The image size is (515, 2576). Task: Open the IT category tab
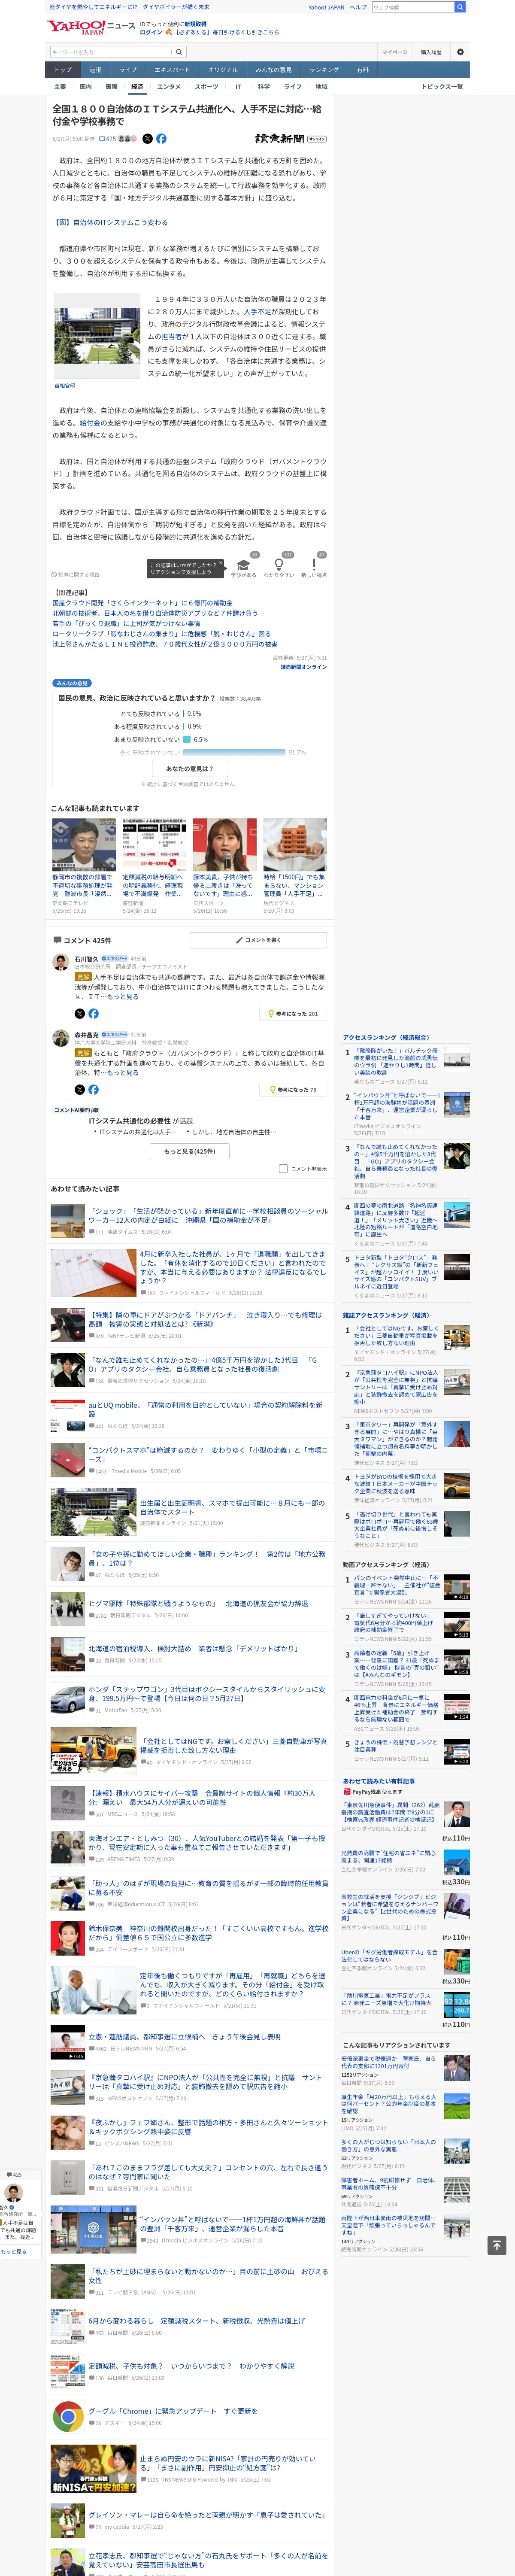(238, 87)
